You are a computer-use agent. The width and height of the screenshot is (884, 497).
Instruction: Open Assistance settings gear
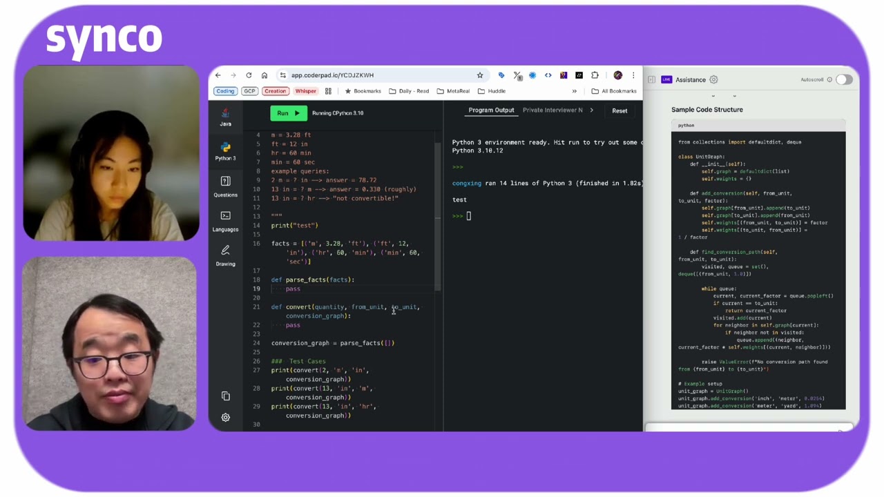click(713, 79)
